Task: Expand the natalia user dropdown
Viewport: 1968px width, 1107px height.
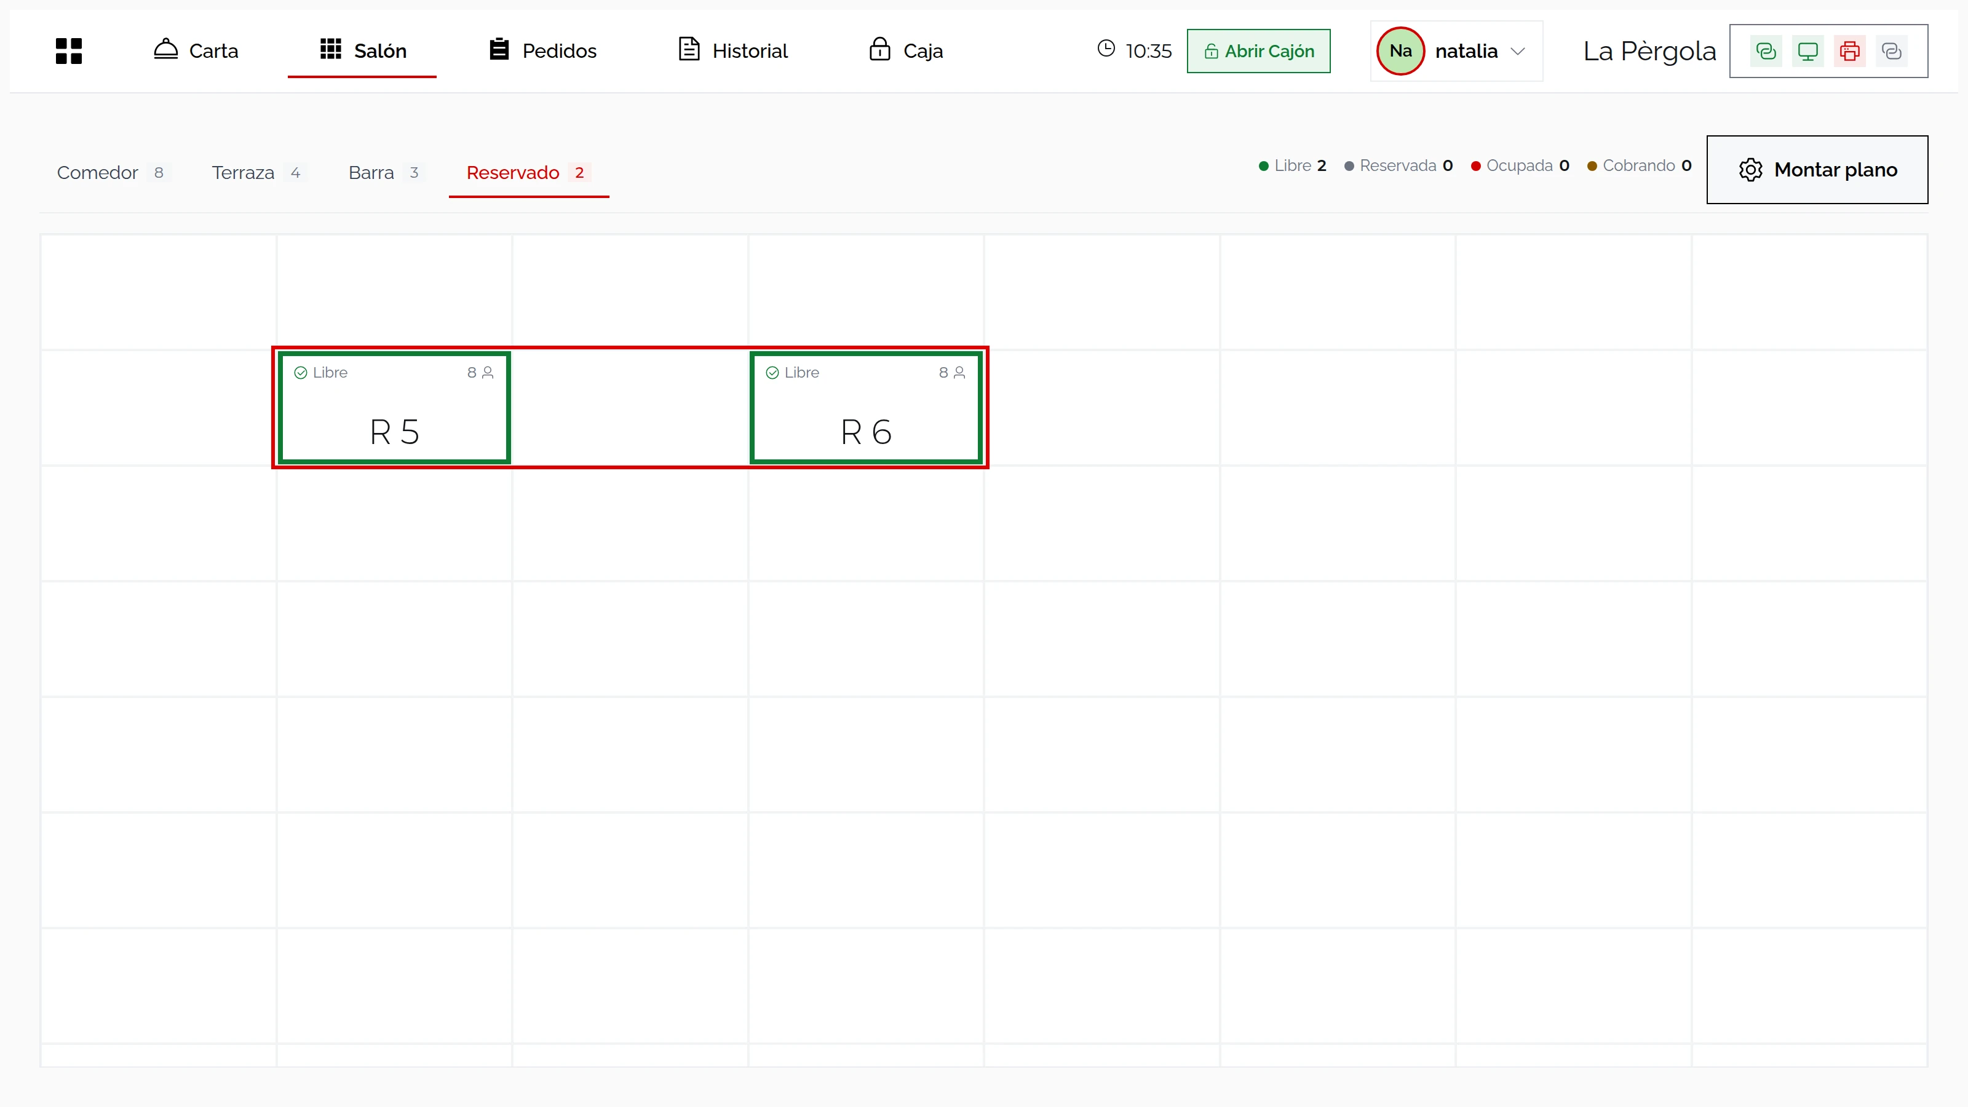Action: (x=1517, y=51)
